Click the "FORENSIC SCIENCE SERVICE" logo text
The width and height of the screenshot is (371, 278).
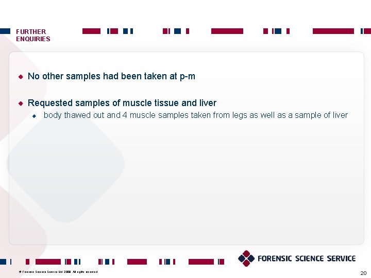tap(307, 258)
